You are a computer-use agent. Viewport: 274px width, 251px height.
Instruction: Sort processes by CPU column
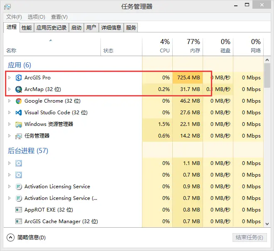pyautogui.click(x=157, y=47)
